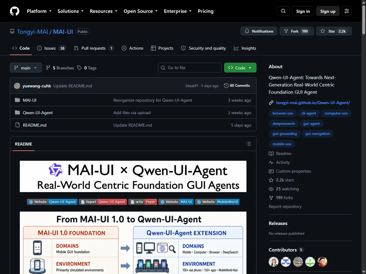The width and height of the screenshot is (366, 274).
Task: Expand the Open Source menu
Action: 141,11
